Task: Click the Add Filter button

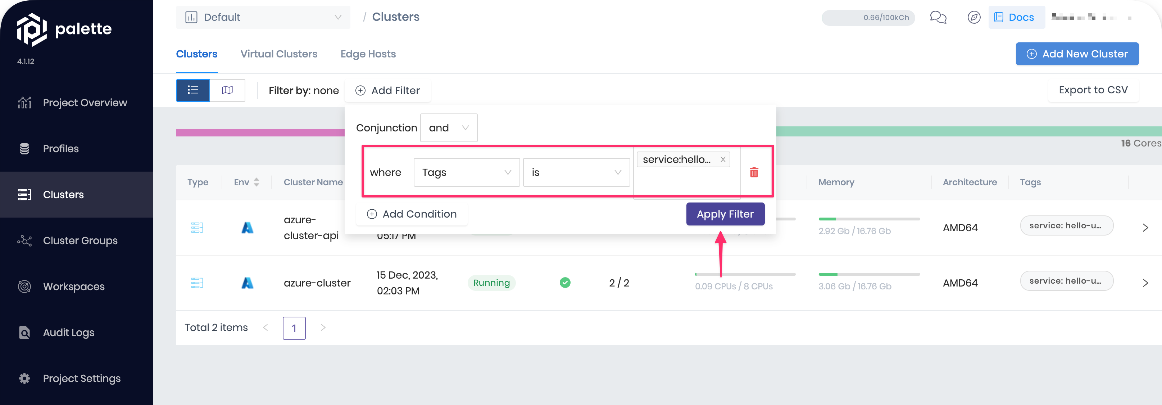Action: pos(387,90)
